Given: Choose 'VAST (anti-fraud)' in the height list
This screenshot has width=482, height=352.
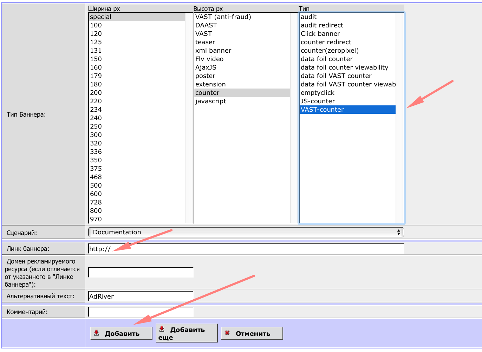Looking at the screenshot, I should (242, 17).
